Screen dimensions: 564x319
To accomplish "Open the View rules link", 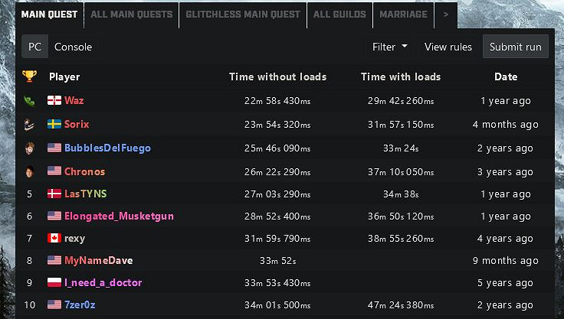I will pyautogui.click(x=448, y=47).
